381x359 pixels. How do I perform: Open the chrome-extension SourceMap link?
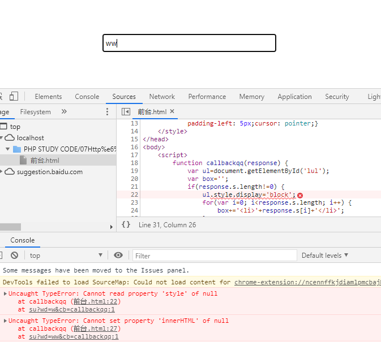tap(307, 282)
